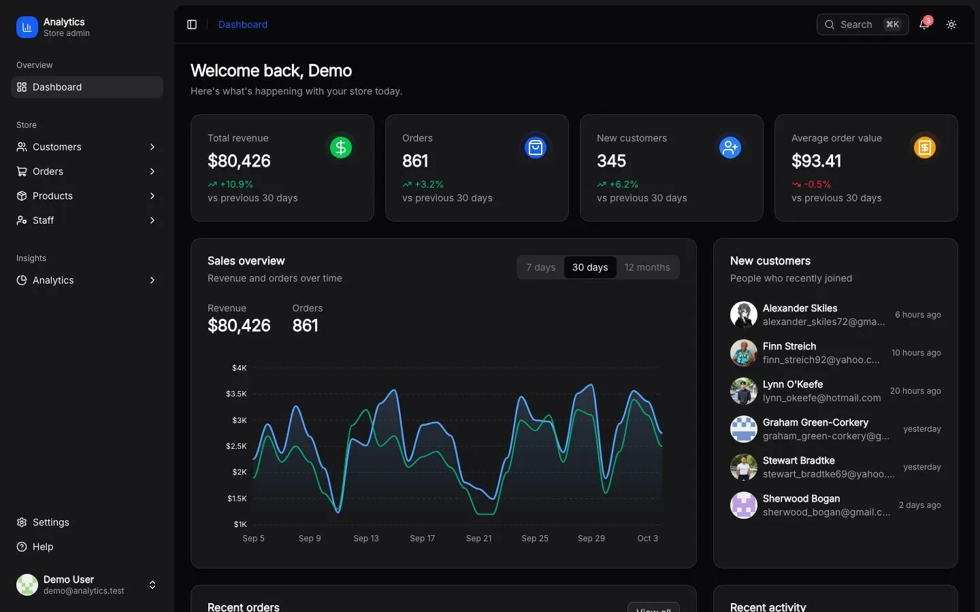Open Settings in the sidebar
The image size is (980, 612).
pyautogui.click(x=87, y=522)
